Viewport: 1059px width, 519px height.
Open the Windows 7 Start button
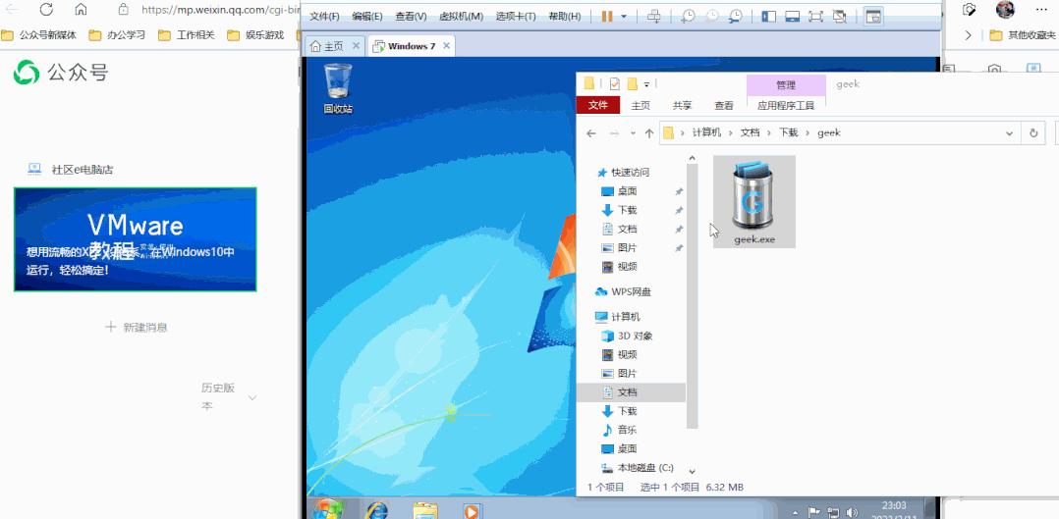point(329,509)
